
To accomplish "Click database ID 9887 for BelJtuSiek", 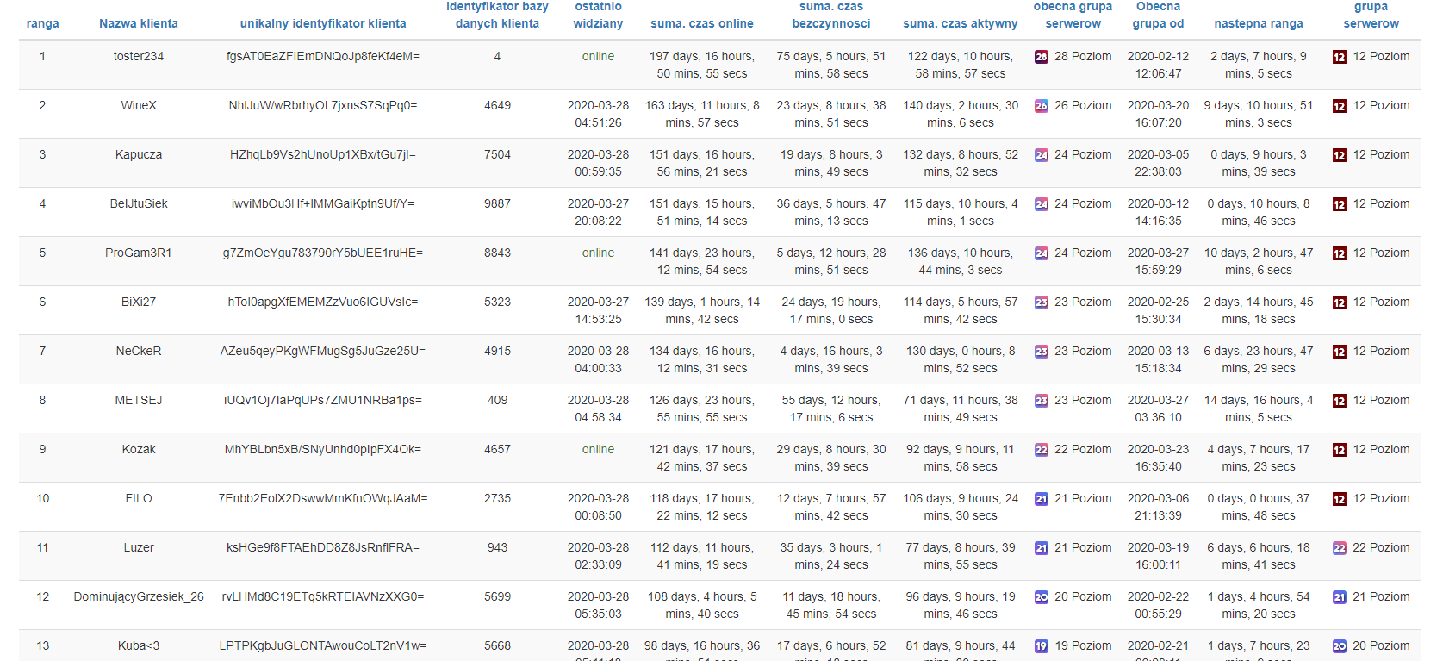I will [497, 203].
